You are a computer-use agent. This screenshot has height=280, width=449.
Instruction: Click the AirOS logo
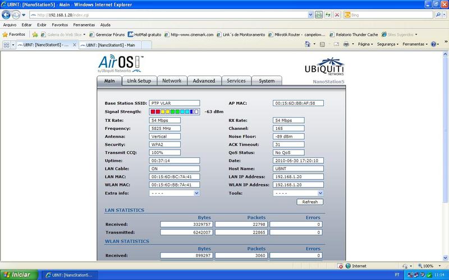click(x=121, y=64)
